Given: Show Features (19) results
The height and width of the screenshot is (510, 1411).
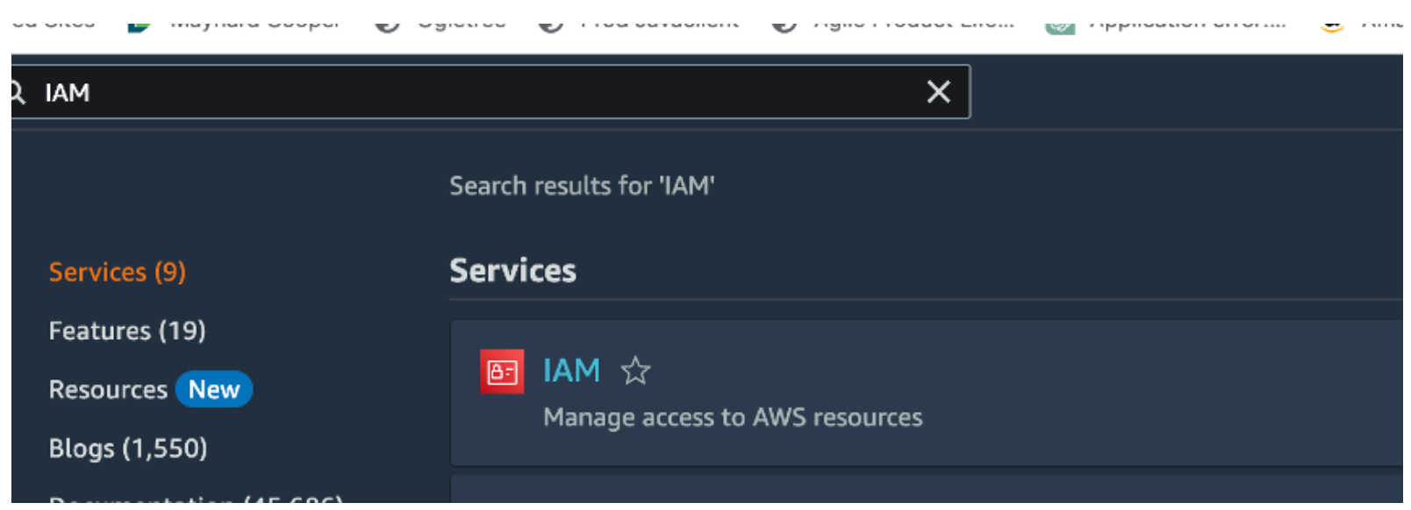Looking at the screenshot, I should 127,330.
